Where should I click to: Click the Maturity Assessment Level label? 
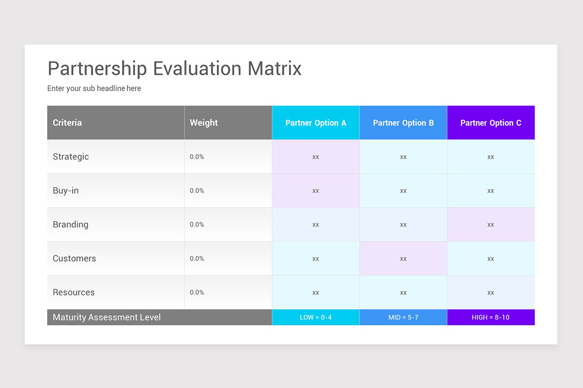tap(107, 317)
